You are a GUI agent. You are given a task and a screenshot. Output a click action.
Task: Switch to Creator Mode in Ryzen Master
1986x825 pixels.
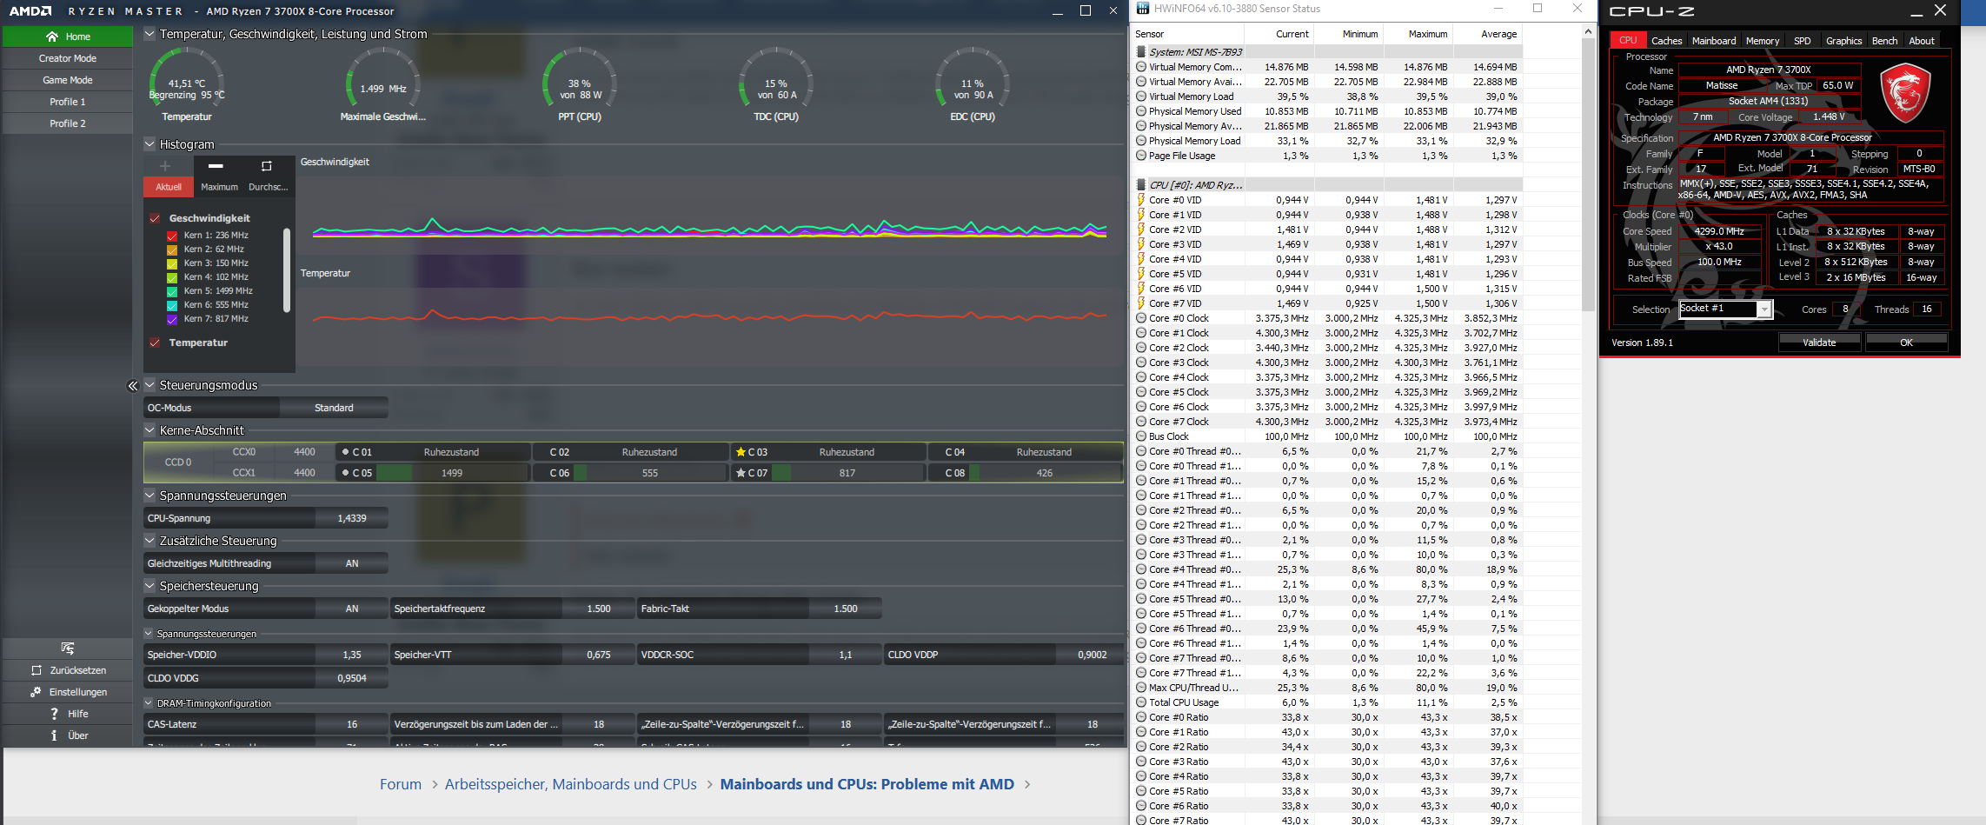point(68,58)
